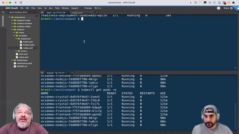
Task: Open the File menu
Action: pyautogui.click(x=22, y=8)
